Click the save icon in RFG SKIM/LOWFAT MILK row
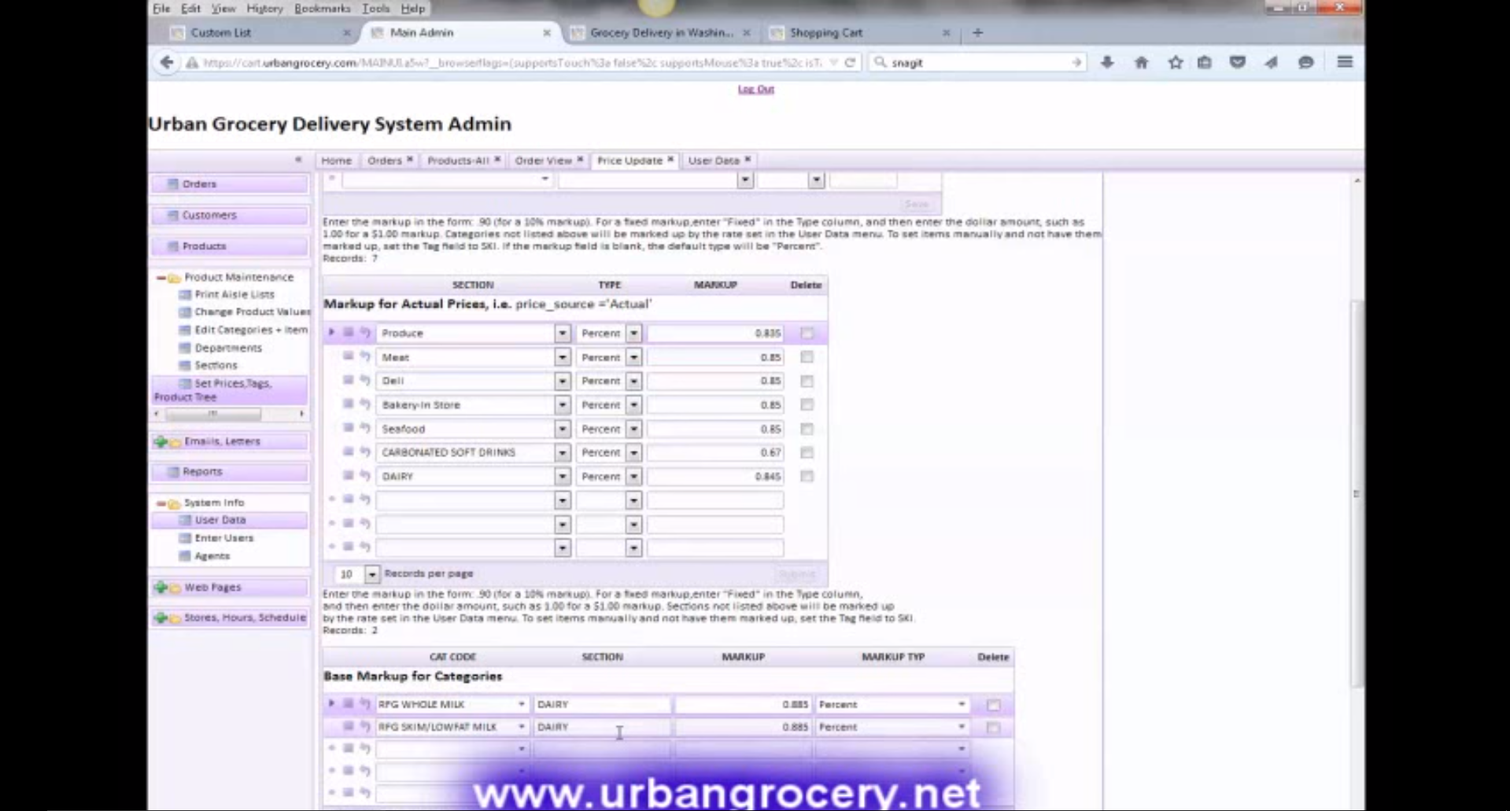The width and height of the screenshot is (1510, 811). pos(348,726)
